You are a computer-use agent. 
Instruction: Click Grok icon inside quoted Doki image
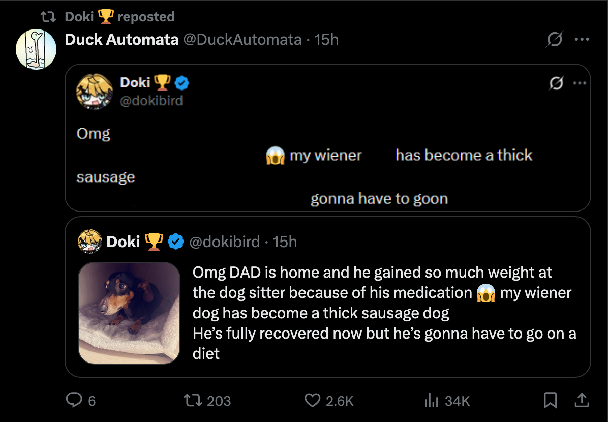coord(557,83)
